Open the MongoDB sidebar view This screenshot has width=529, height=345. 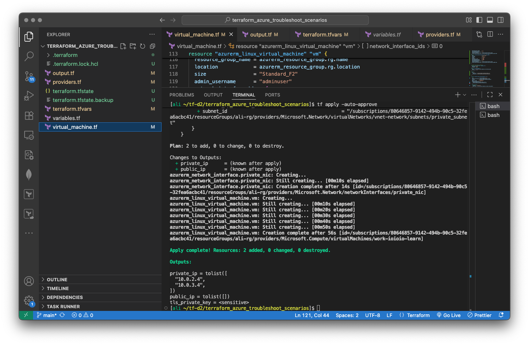point(29,174)
